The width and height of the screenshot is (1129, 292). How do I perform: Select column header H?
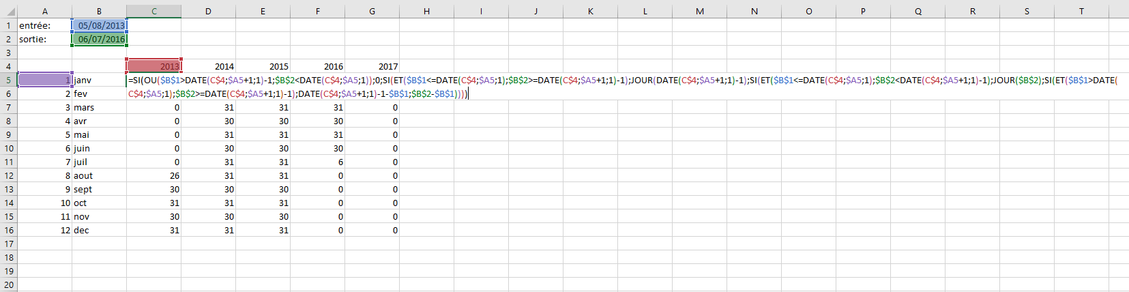[426, 11]
